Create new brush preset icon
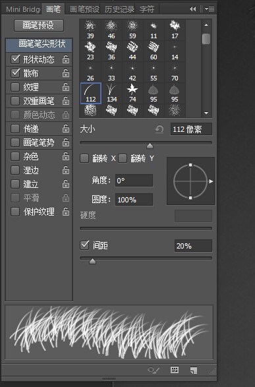Image resolution: width=255 pixels, height=387 pixels. coord(194,371)
